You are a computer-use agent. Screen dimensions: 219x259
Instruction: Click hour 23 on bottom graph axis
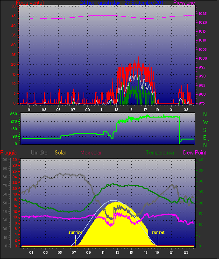coord(186,252)
